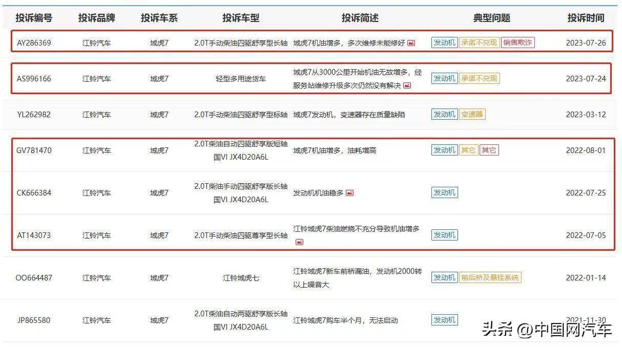Screen dimensions: 622x347
Task: Open summary 江铃域虎7柴油燃烧不充分导致机油增多
Action: pos(356,229)
